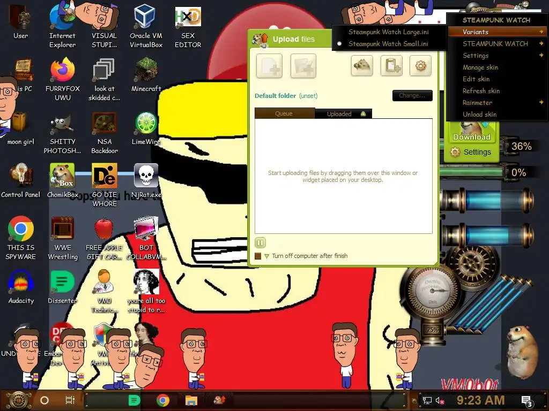Expand the Variants submenu
549x411 pixels.
[497, 32]
